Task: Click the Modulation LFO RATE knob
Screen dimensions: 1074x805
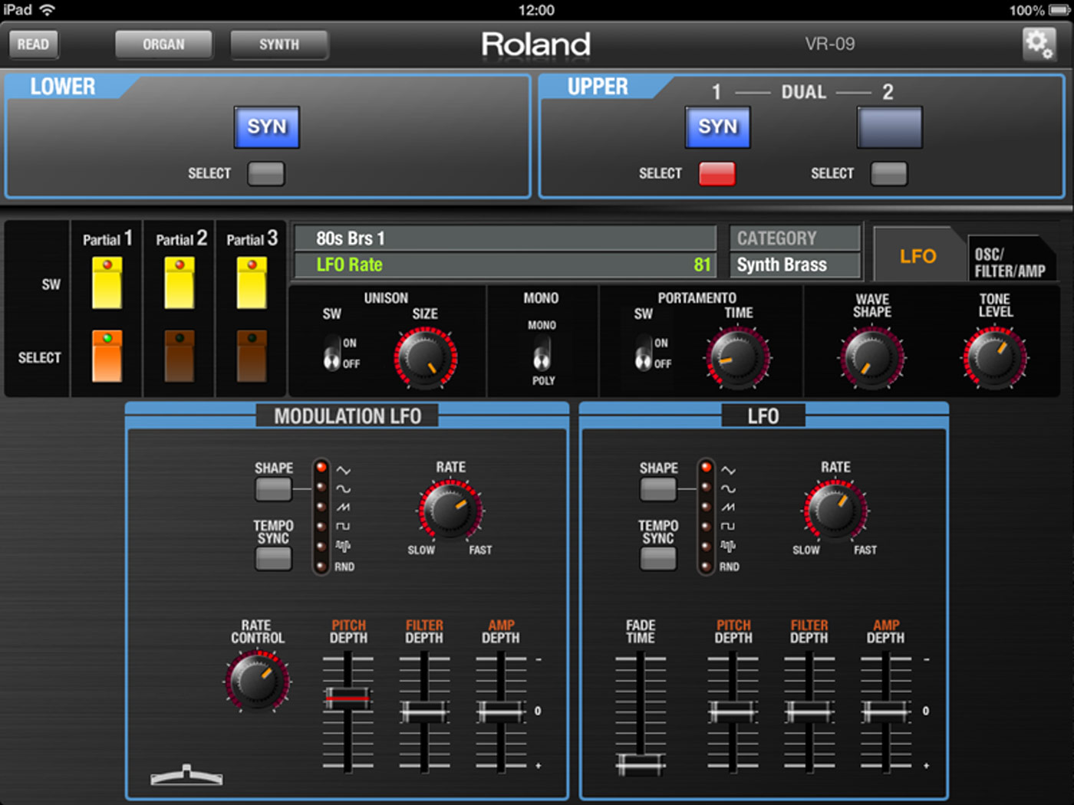Action: (x=451, y=511)
